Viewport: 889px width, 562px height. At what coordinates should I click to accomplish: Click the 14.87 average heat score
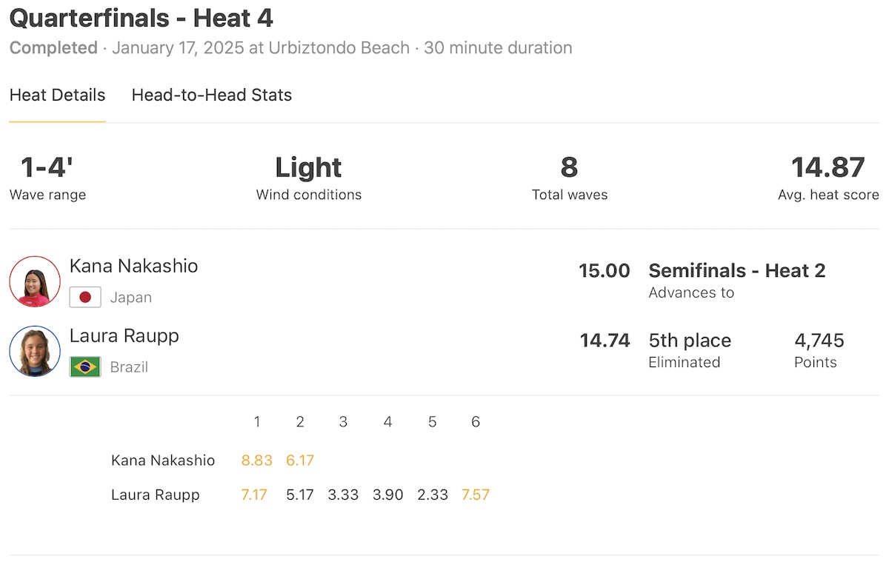coord(828,168)
